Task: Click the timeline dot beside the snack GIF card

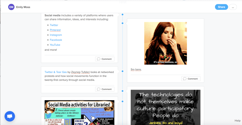Action: 123,23
